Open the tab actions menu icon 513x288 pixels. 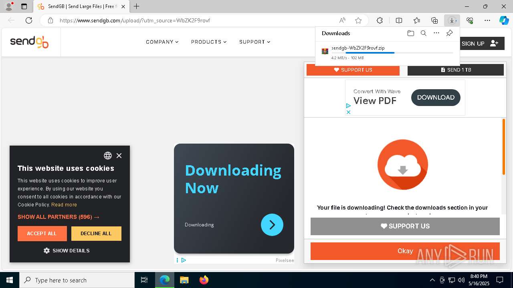pyautogui.click(x=24, y=6)
